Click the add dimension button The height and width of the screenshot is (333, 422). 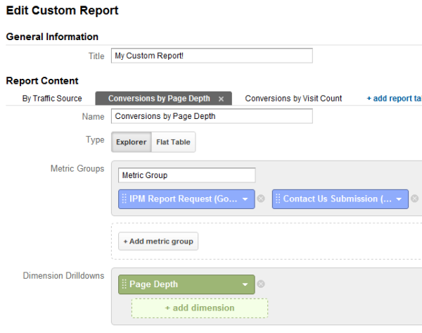click(x=199, y=308)
